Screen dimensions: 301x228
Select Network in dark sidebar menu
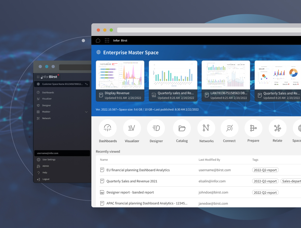pyautogui.click(x=46, y=118)
